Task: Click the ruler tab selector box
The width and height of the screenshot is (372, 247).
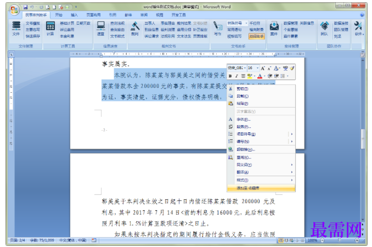Action: [12, 54]
